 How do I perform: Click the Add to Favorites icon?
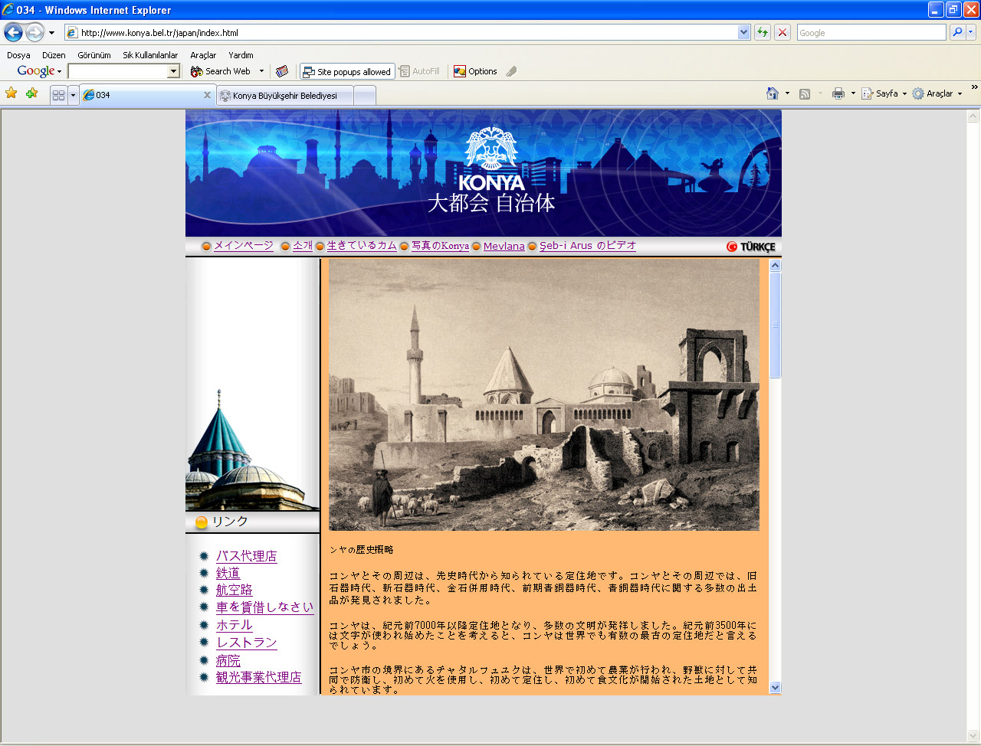[x=31, y=93]
